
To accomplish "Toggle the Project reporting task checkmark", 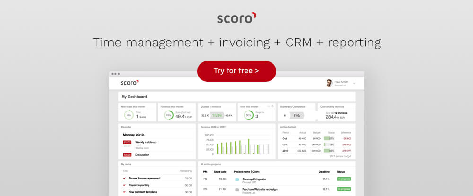I will pyautogui.click(x=124, y=185).
